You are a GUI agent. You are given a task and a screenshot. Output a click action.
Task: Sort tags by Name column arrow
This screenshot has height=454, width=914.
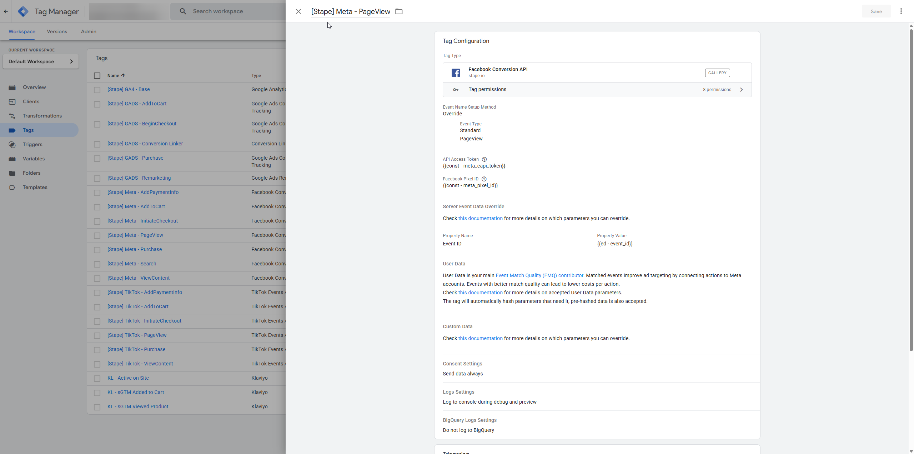pyautogui.click(x=123, y=75)
